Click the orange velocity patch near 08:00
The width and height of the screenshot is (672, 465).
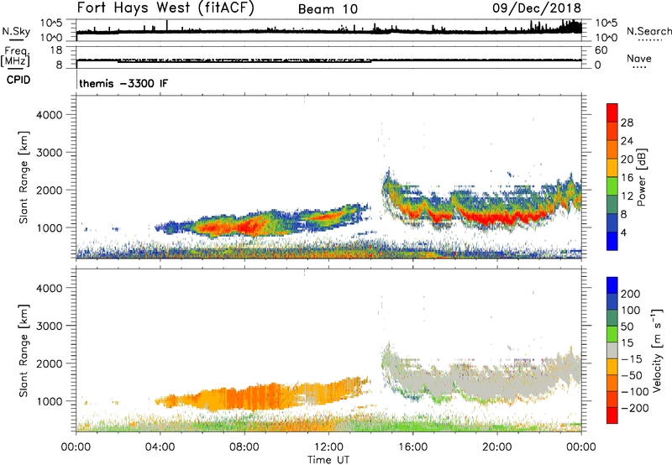click(x=253, y=396)
